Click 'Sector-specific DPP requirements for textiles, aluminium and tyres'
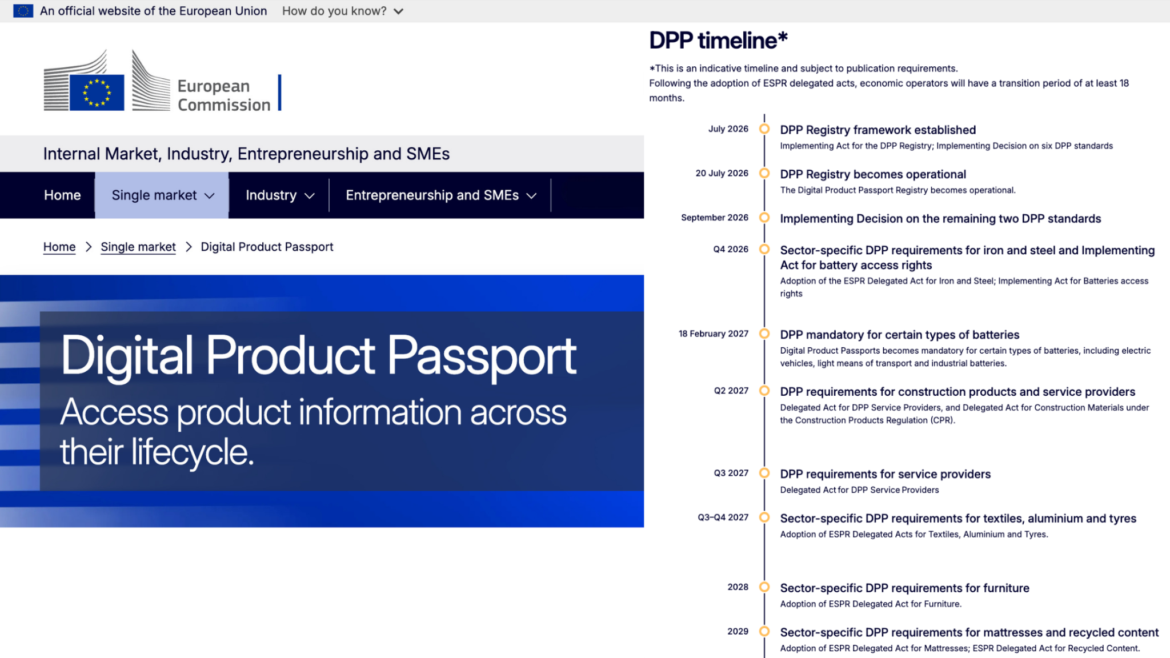This screenshot has height=658, width=1170. (x=958, y=519)
